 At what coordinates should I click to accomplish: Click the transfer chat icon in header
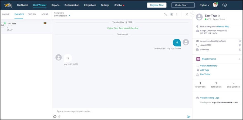click(171, 14)
